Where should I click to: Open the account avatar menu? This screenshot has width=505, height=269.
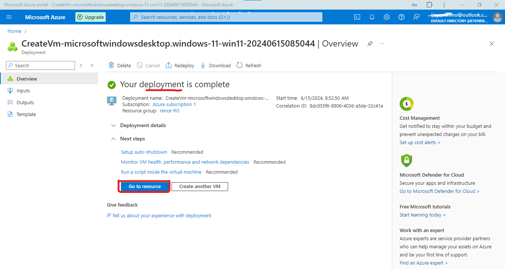click(x=498, y=17)
